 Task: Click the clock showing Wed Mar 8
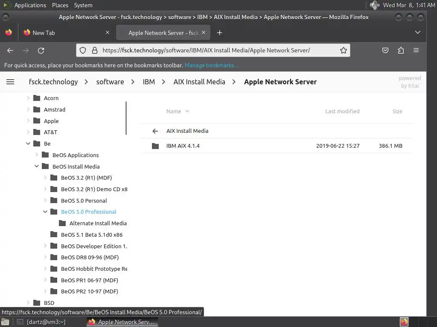(x=409, y=5)
